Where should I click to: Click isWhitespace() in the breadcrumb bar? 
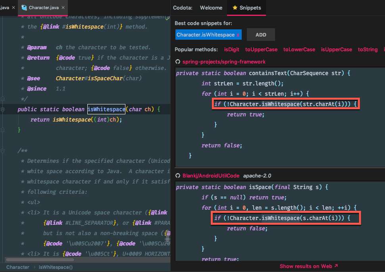[x=56, y=267]
